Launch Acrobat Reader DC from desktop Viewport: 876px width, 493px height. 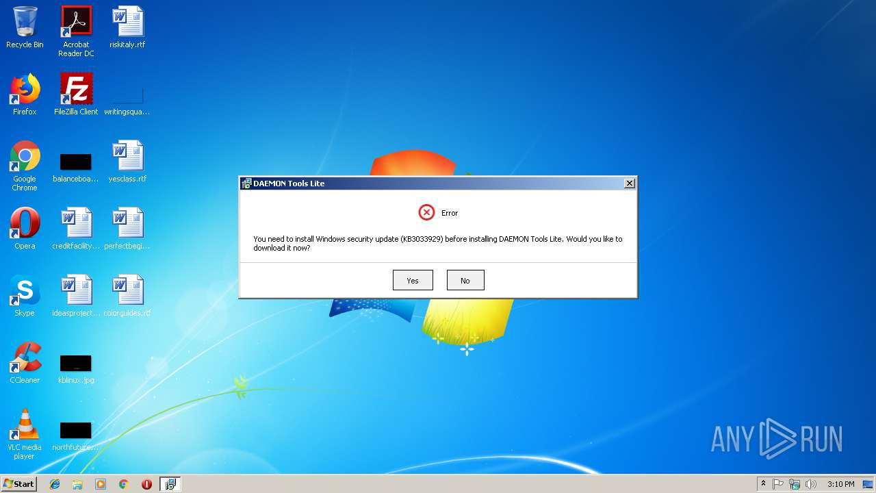(x=76, y=31)
